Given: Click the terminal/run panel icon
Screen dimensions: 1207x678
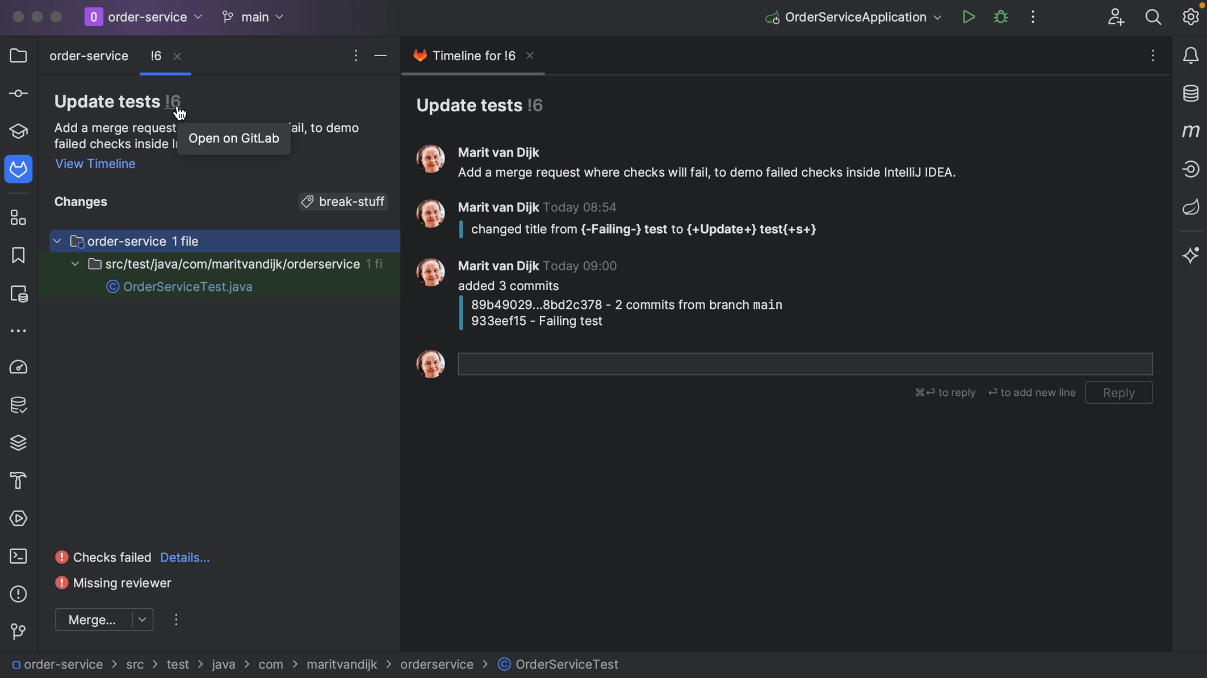Looking at the screenshot, I should pos(18,557).
